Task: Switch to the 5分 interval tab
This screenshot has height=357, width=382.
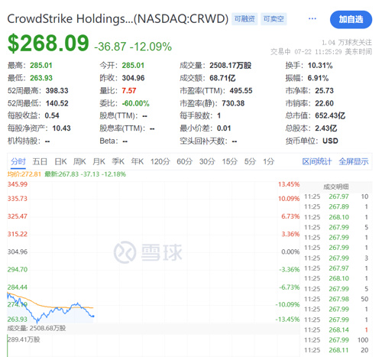Action: (250, 161)
